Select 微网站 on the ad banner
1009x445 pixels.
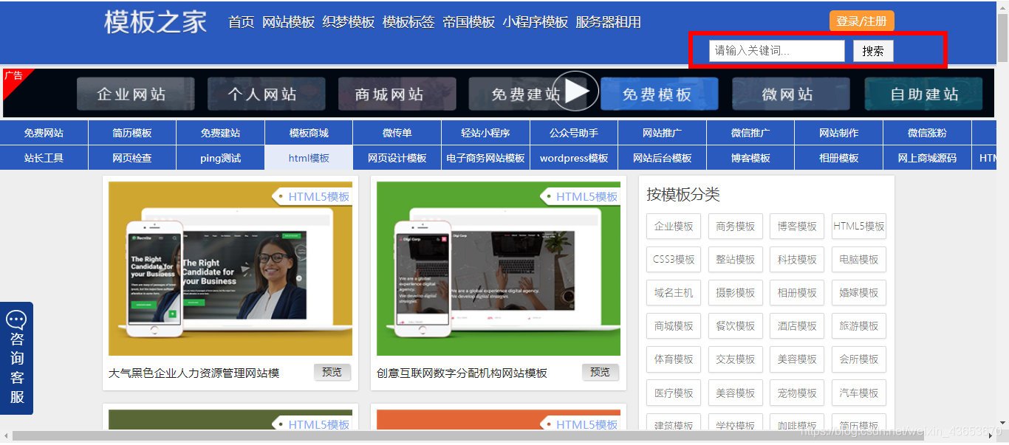tap(790, 94)
